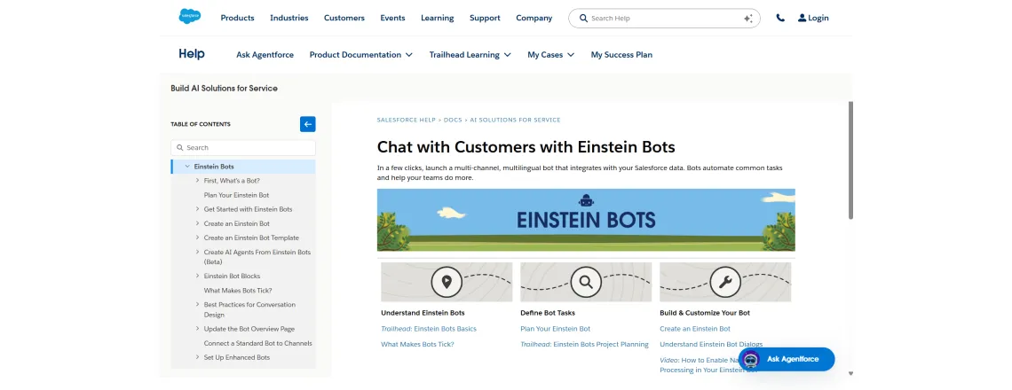Click the sparkle icon in Search Help
This screenshot has width=1012, height=390.
748,19
